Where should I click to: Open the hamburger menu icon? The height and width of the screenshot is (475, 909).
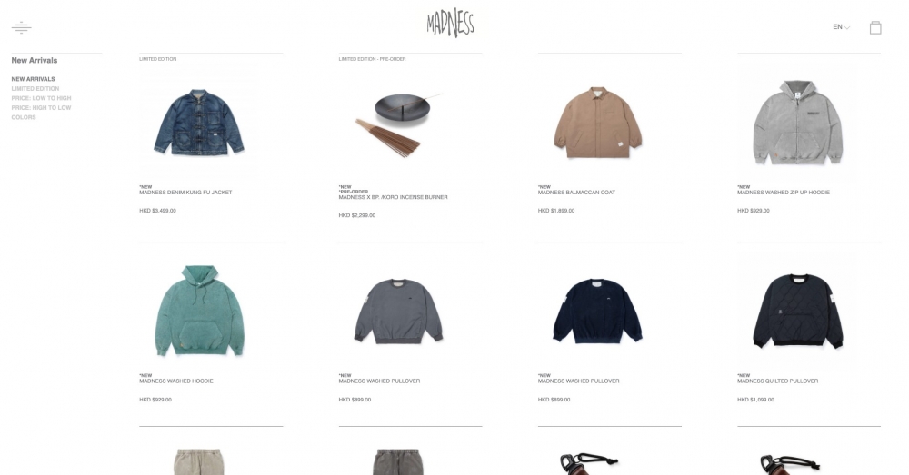(22, 27)
